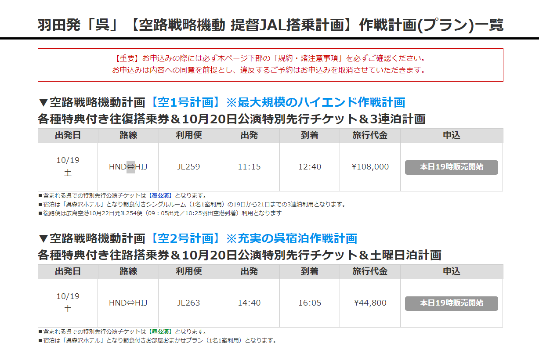This screenshot has height=353, width=539.
Task: Click the note about お部屋おまかせプラン
Action: click(x=157, y=341)
